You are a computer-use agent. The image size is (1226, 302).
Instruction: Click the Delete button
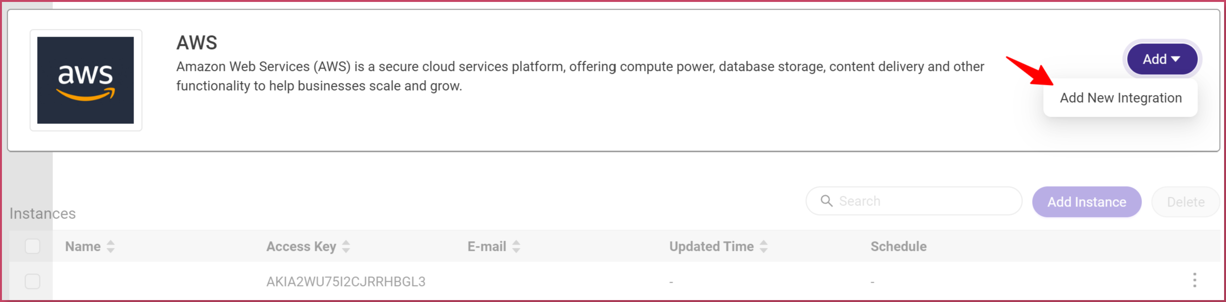1185,202
